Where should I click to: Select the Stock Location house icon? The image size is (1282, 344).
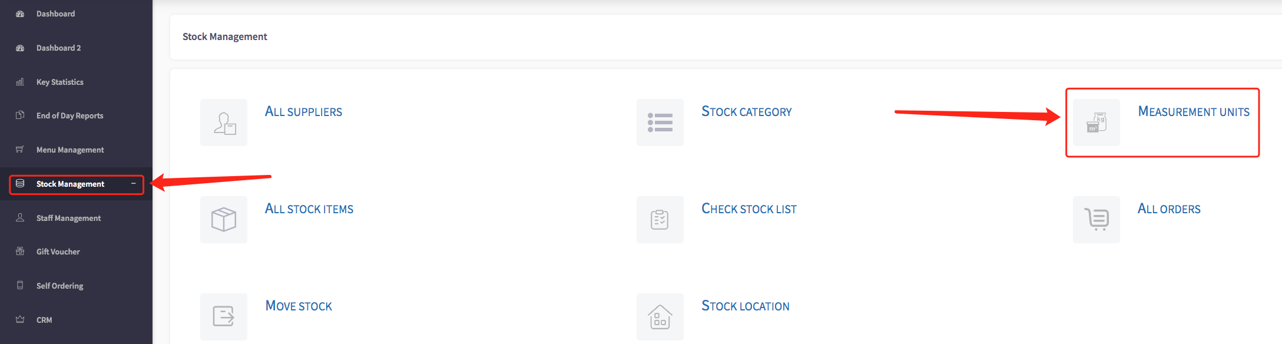[x=660, y=316]
